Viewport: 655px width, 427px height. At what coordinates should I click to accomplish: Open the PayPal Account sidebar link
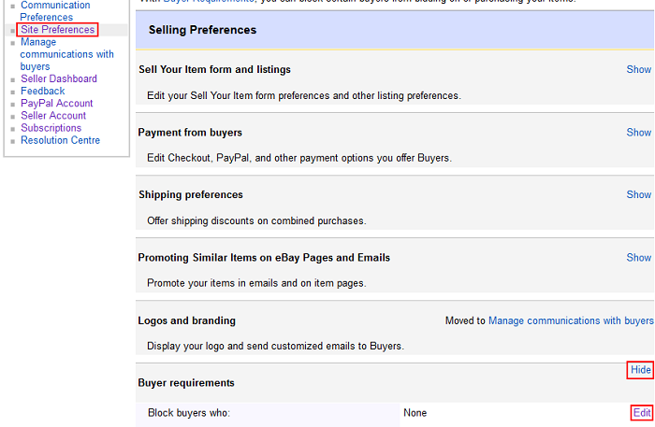[x=57, y=104]
